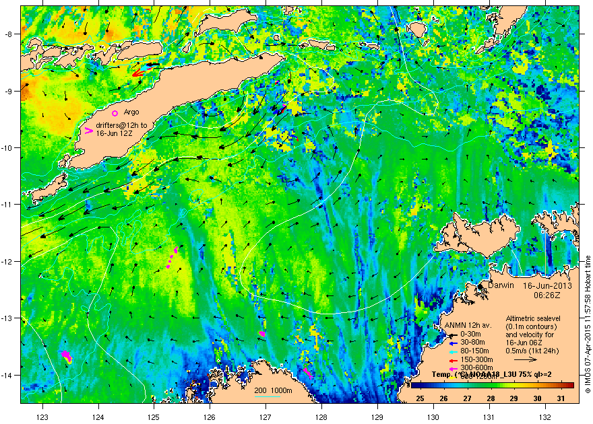Click the velocity reference arrow under 0.5m/s
Image resolution: width=593 pixels, height=424 pixels.
tap(526, 359)
